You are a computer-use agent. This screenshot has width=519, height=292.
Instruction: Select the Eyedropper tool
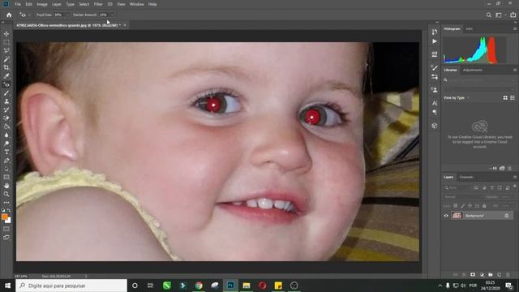(x=6, y=76)
